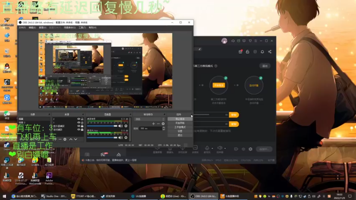
Task: Reveal the hidden stream key with the eye icon
Action: coord(227,115)
